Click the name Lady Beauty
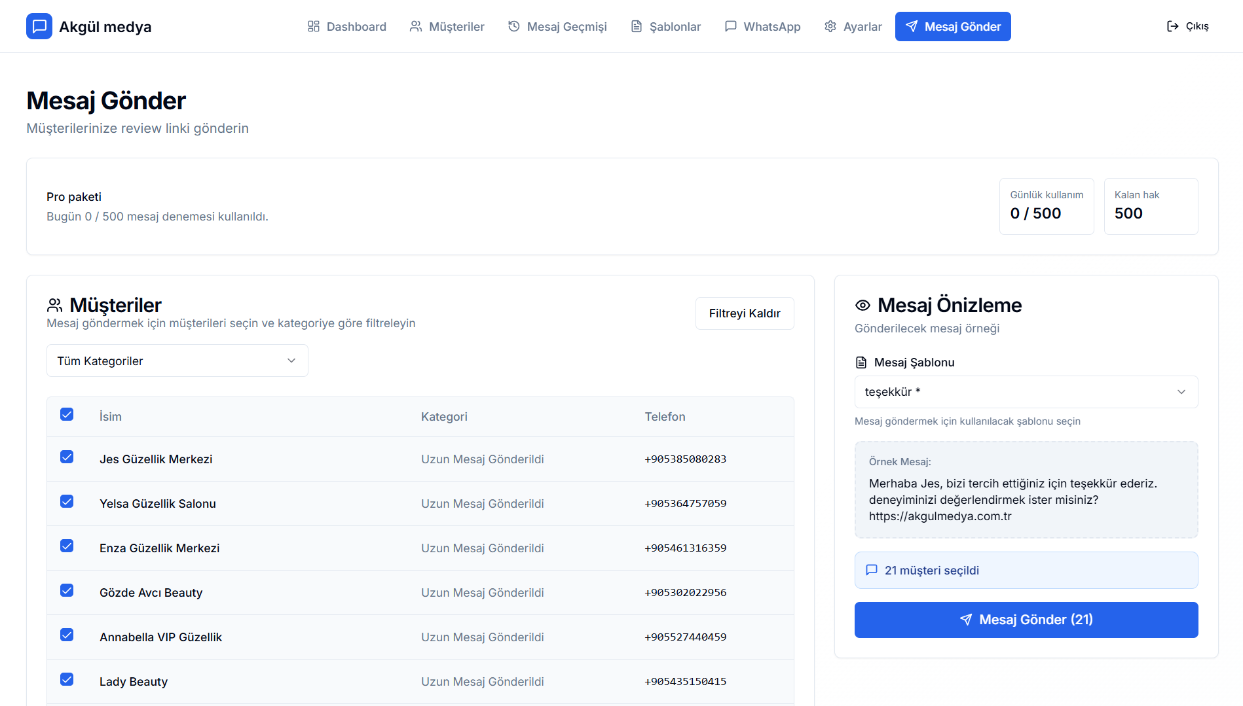 134,682
